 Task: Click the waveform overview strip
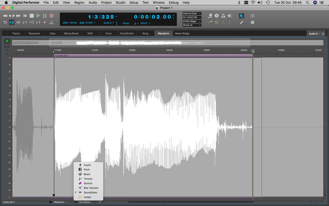point(149,43)
